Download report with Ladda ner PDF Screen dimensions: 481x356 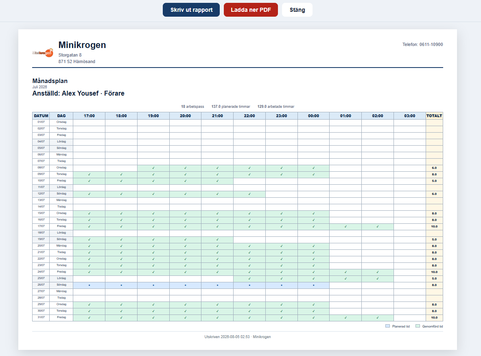251,10
